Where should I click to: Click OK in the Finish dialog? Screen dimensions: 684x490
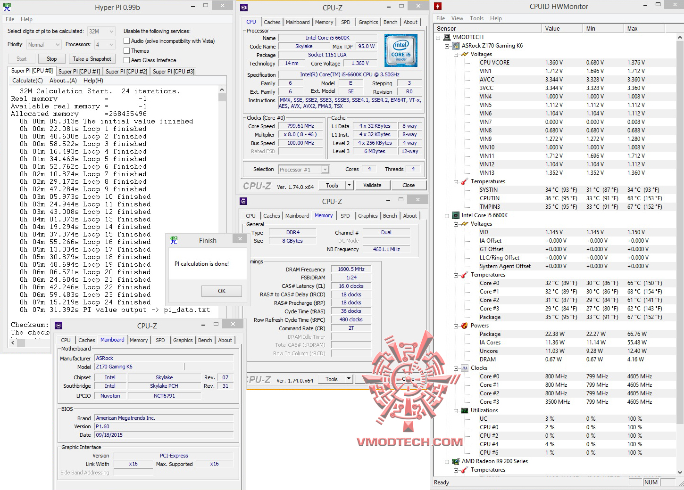coord(222,291)
